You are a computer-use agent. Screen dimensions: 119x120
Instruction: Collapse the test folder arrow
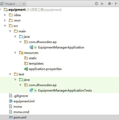coord(10,74)
